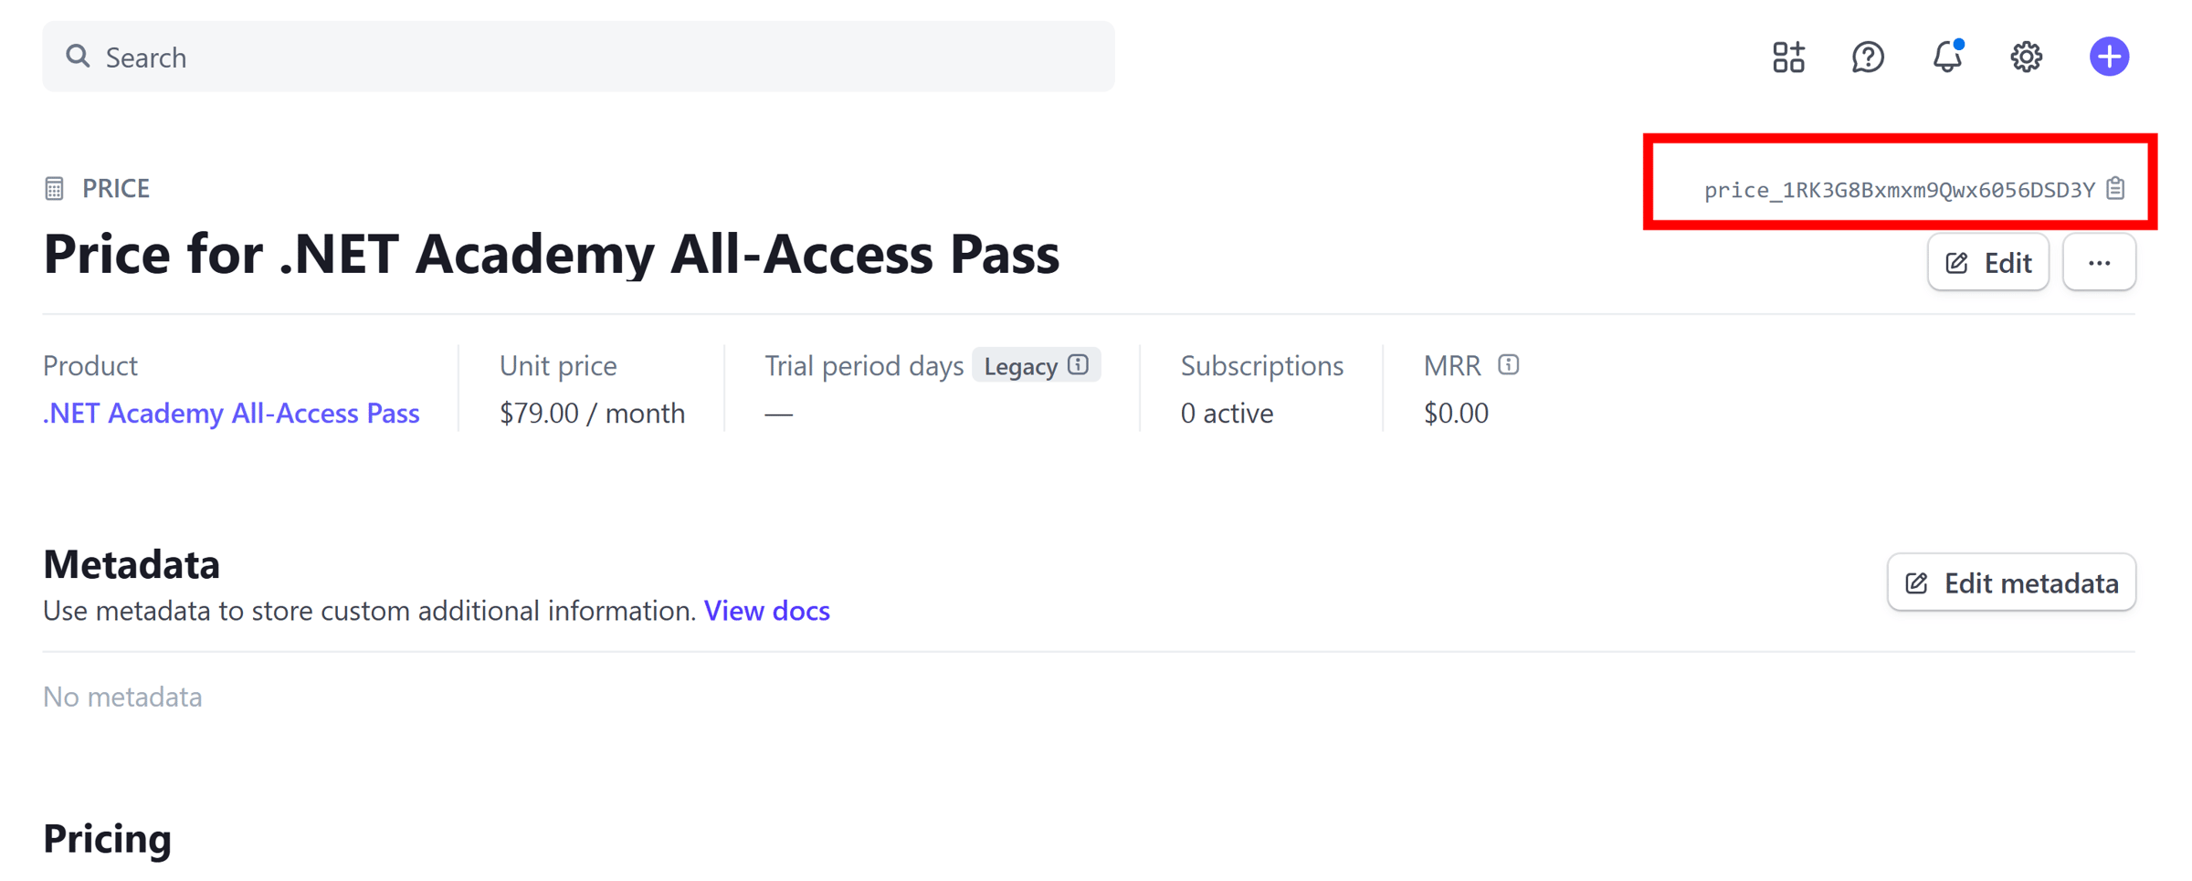Screen dimensions: 2192x881
Task: Click the info icon inside the Legacy badge
Action: (x=1079, y=365)
